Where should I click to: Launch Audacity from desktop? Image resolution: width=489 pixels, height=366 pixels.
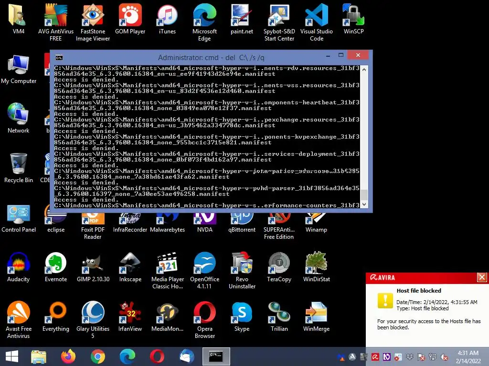click(x=19, y=267)
